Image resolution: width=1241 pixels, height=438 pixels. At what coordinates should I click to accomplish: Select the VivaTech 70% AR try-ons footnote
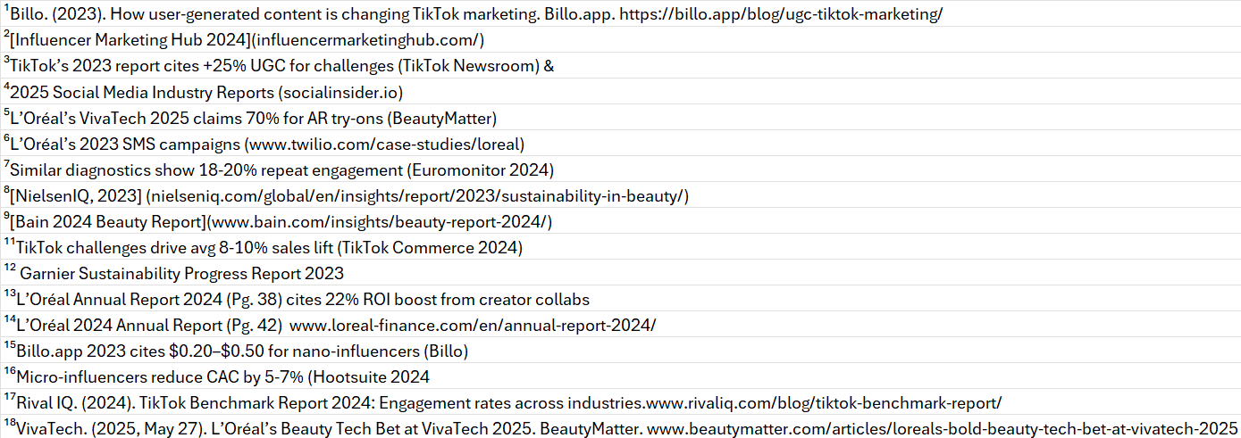click(253, 118)
